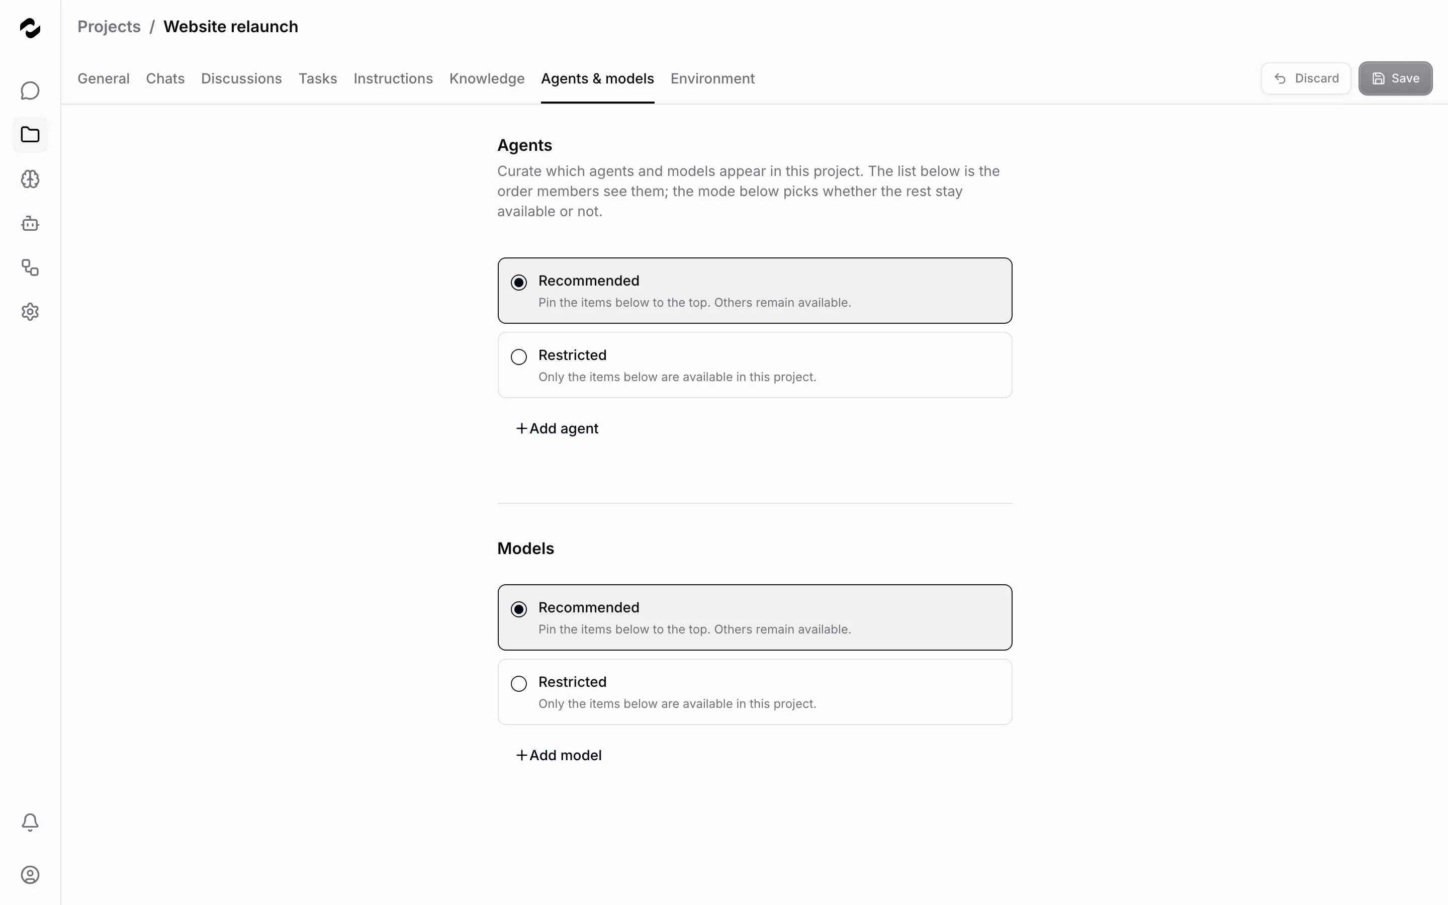The height and width of the screenshot is (905, 1448).
Task: Click the app logo in the sidebar
Action: 30,28
